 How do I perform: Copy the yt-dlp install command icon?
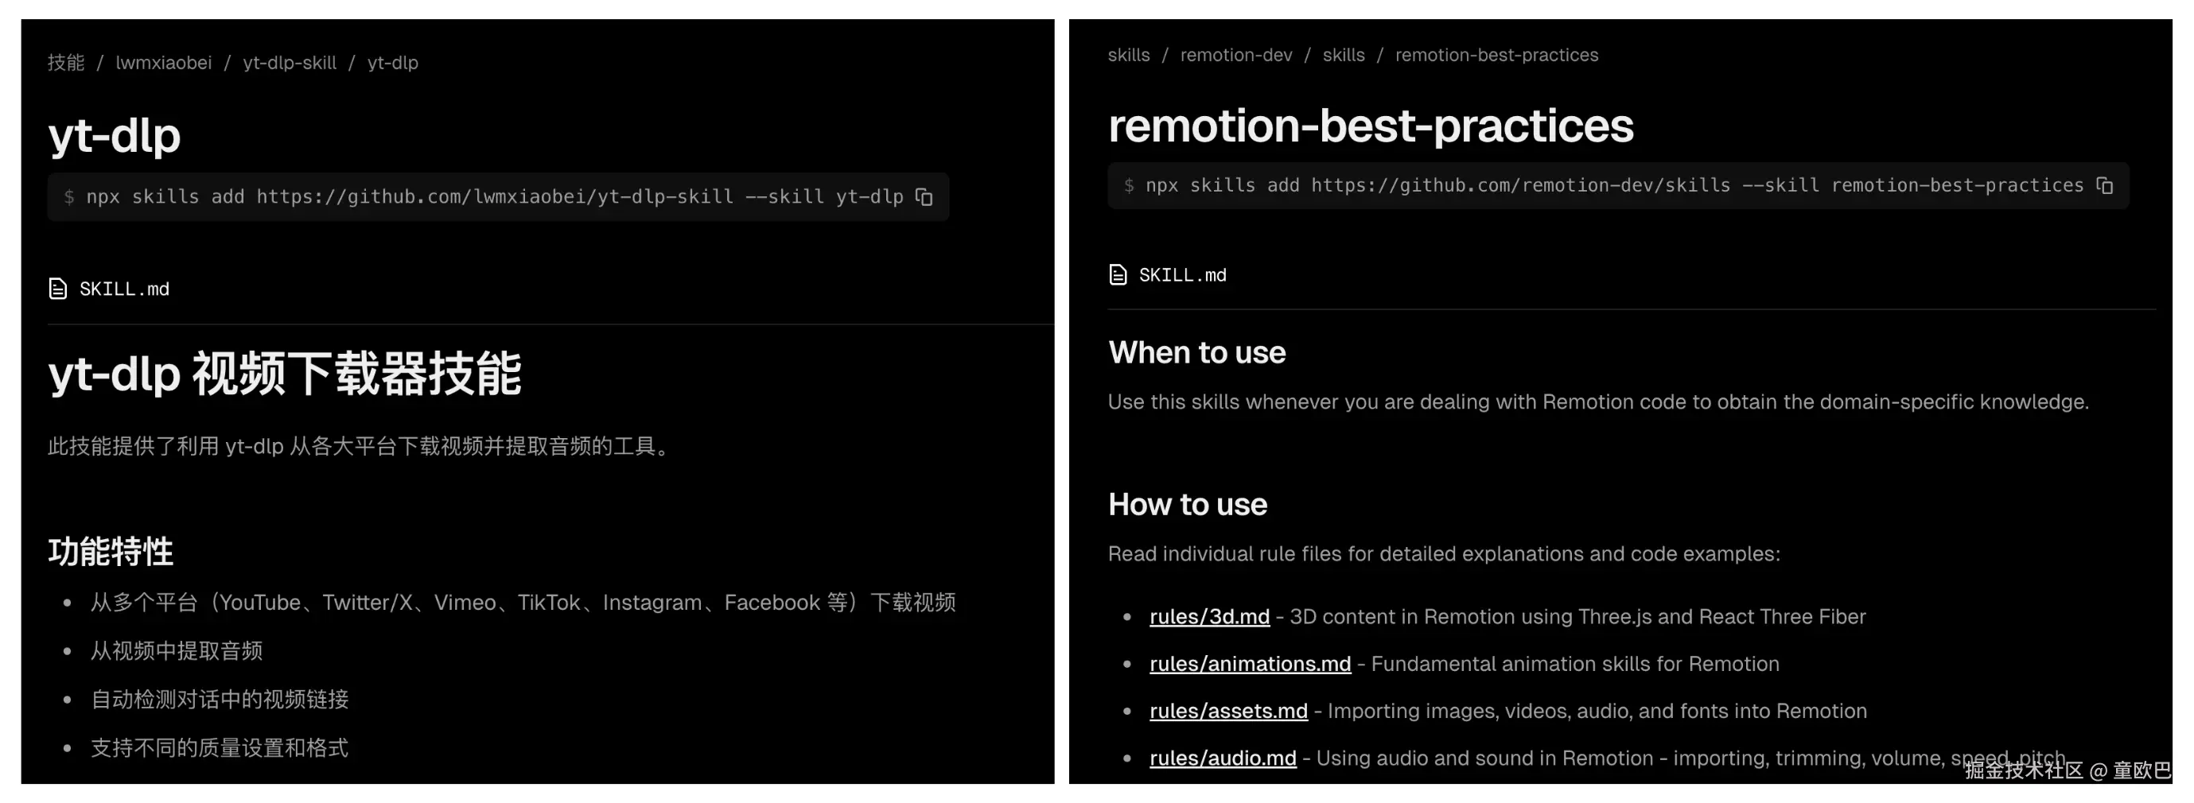click(x=924, y=196)
